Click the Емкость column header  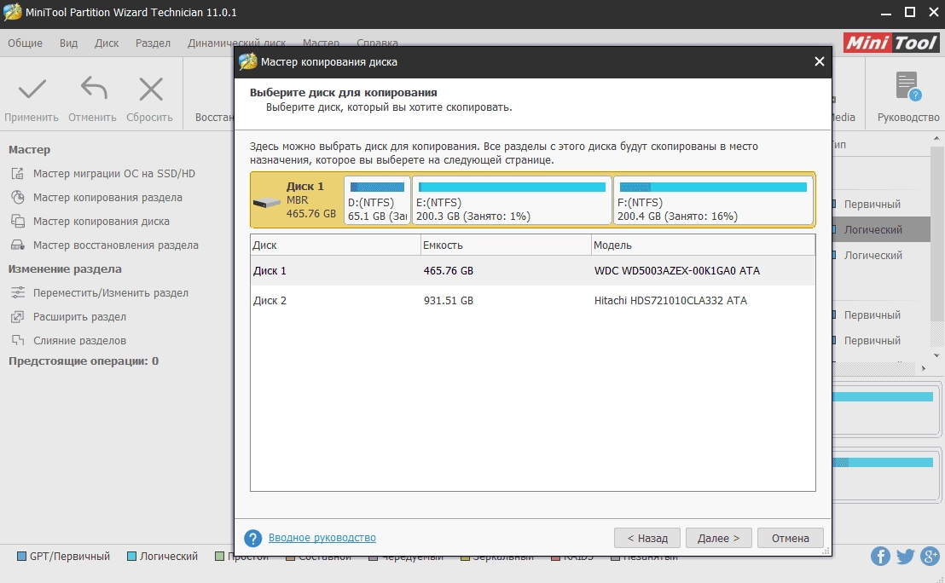(506, 245)
